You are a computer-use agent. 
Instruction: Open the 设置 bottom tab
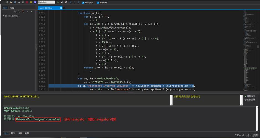click(27, 133)
